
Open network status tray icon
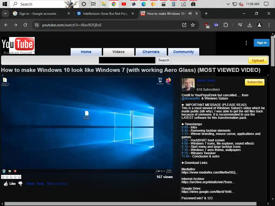235,4
